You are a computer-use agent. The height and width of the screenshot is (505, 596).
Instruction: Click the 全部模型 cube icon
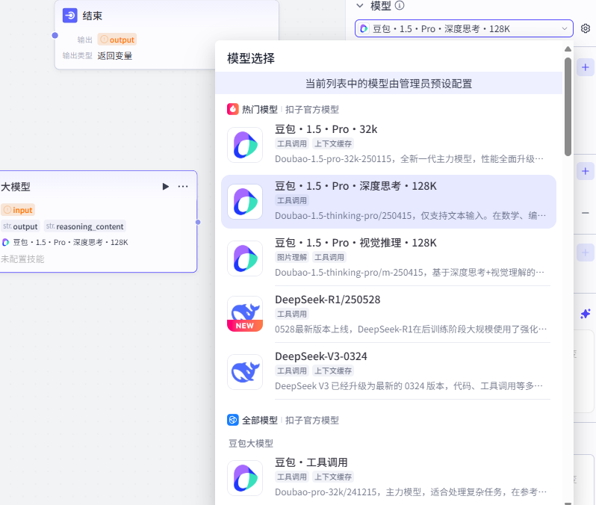(x=232, y=420)
